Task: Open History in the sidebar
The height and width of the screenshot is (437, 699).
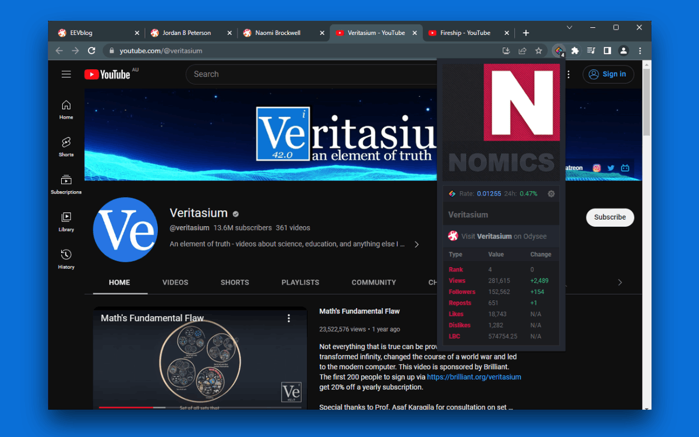Action: (66, 259)
